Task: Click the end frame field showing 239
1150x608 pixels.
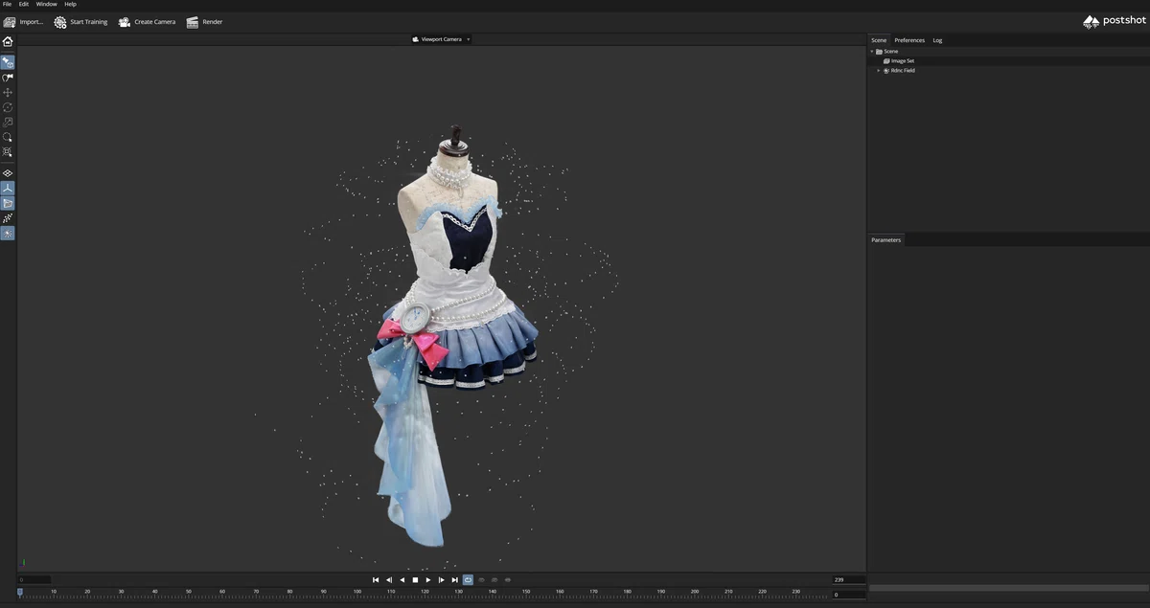Action: (x=848, y=579)
